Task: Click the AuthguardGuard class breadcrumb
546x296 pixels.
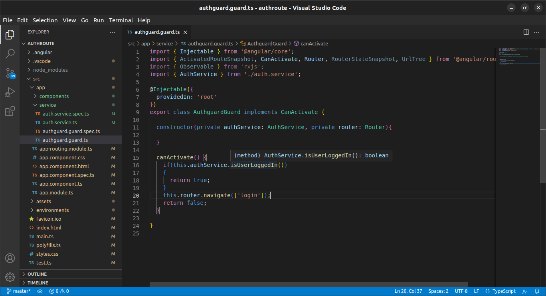Action: pyautogui.click(x=263, y=43)
